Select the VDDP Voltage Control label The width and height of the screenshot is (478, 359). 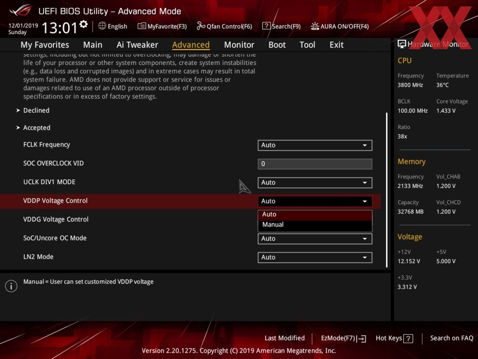(55, 201)
